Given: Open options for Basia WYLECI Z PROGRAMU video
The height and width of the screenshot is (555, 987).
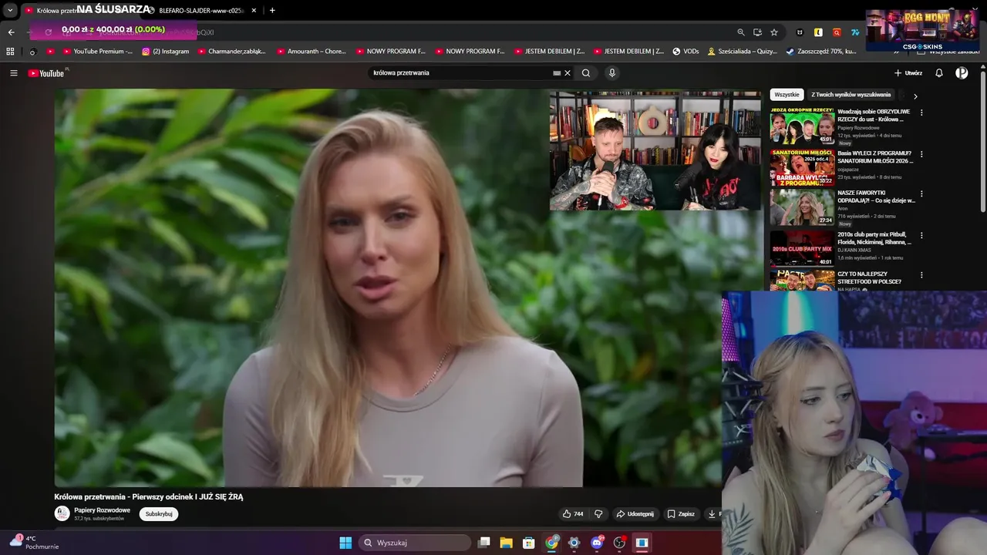Looking at the screenshot, I should pos(921,154).
